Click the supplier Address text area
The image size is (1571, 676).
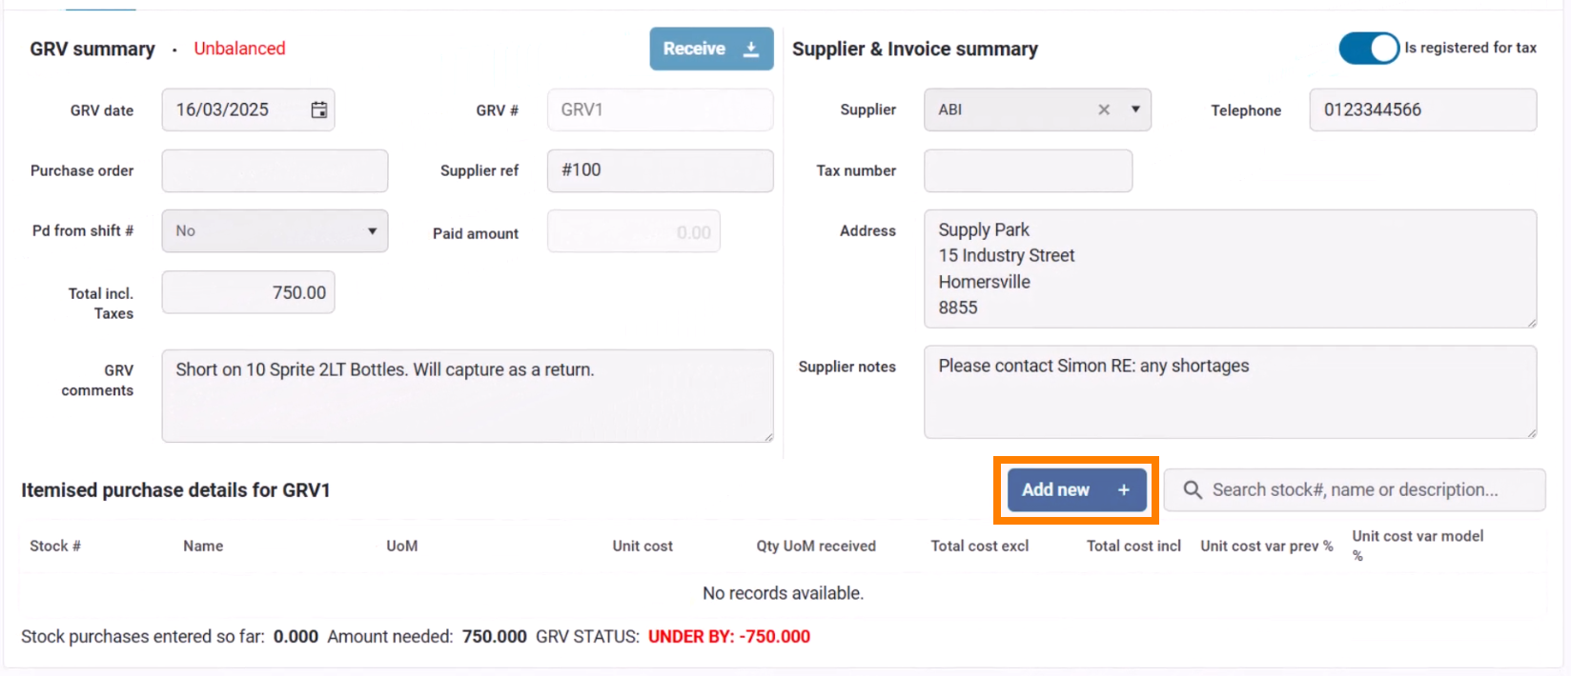pyautogui.click(x=1230, y=268)
